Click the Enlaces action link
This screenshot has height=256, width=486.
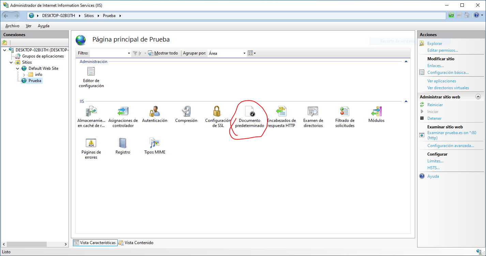[x=436, y=66]
